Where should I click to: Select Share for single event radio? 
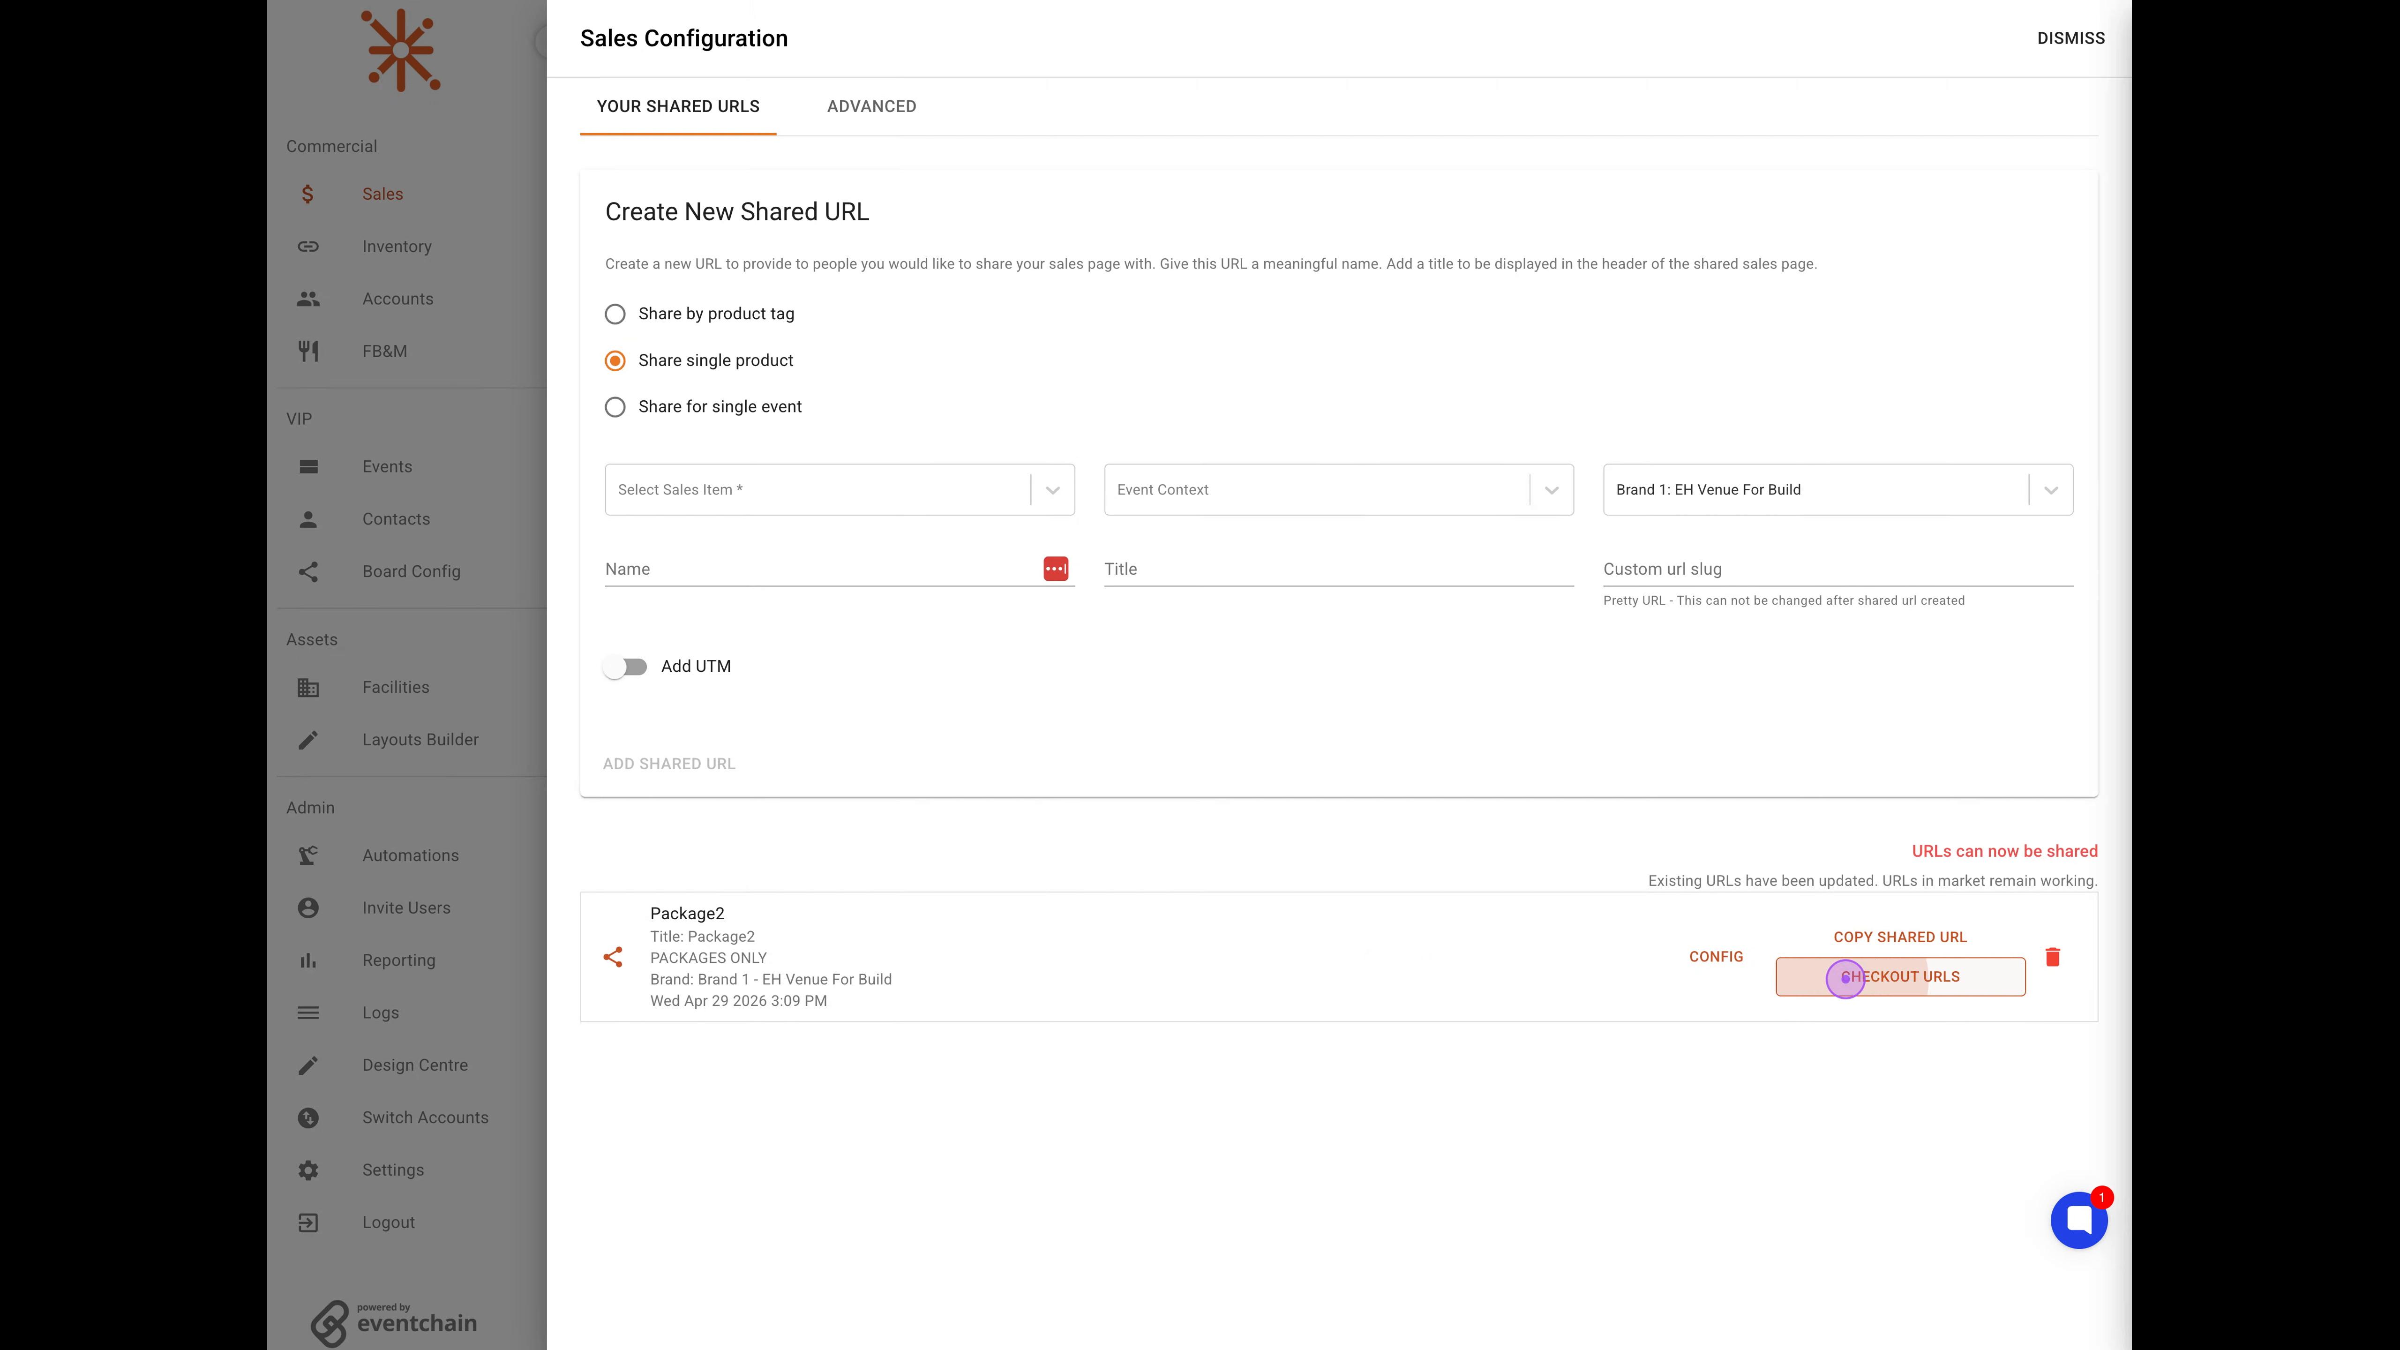coord(615,407)
